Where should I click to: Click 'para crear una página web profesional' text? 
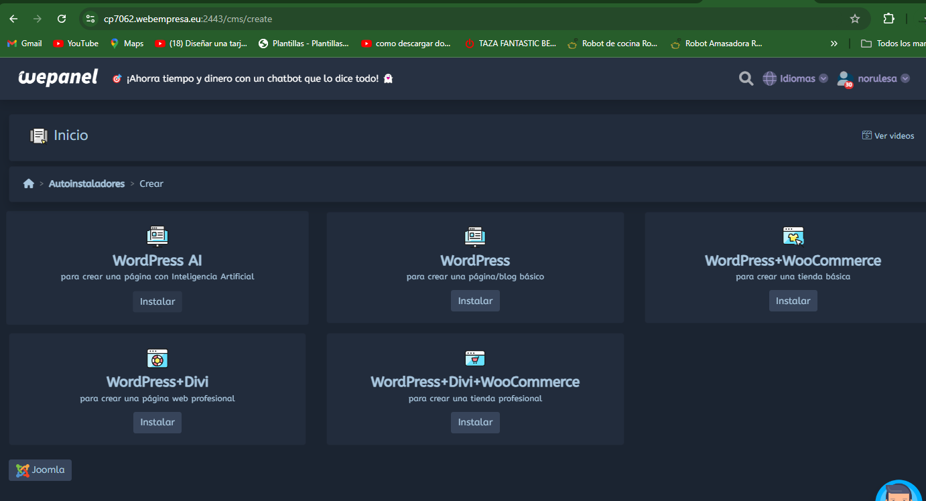[x=157, y=399]
